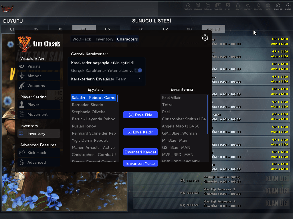Click the Visuals eye icon in sidebar
Viewport: 293px width, 219px height.
click(22, 66)
